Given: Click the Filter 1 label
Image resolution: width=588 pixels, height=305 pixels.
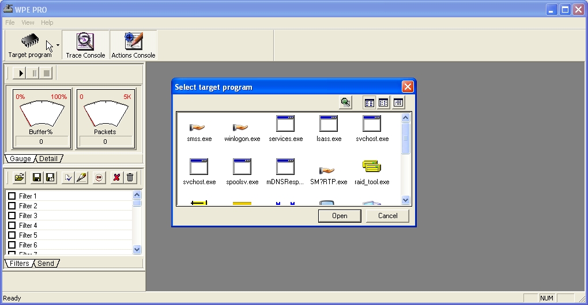Looking at the screenshot, I should (28, 196).
